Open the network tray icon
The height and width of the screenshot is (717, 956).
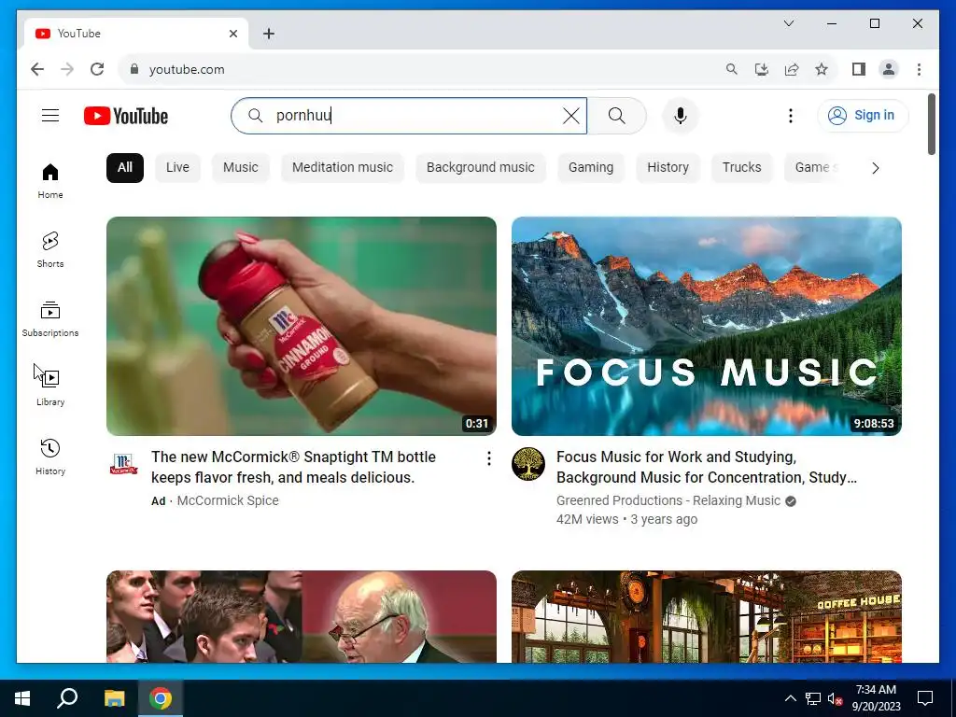813,698
